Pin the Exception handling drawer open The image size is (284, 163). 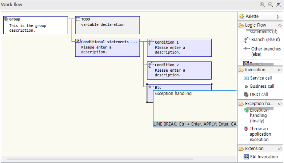(x=280, y=104)
